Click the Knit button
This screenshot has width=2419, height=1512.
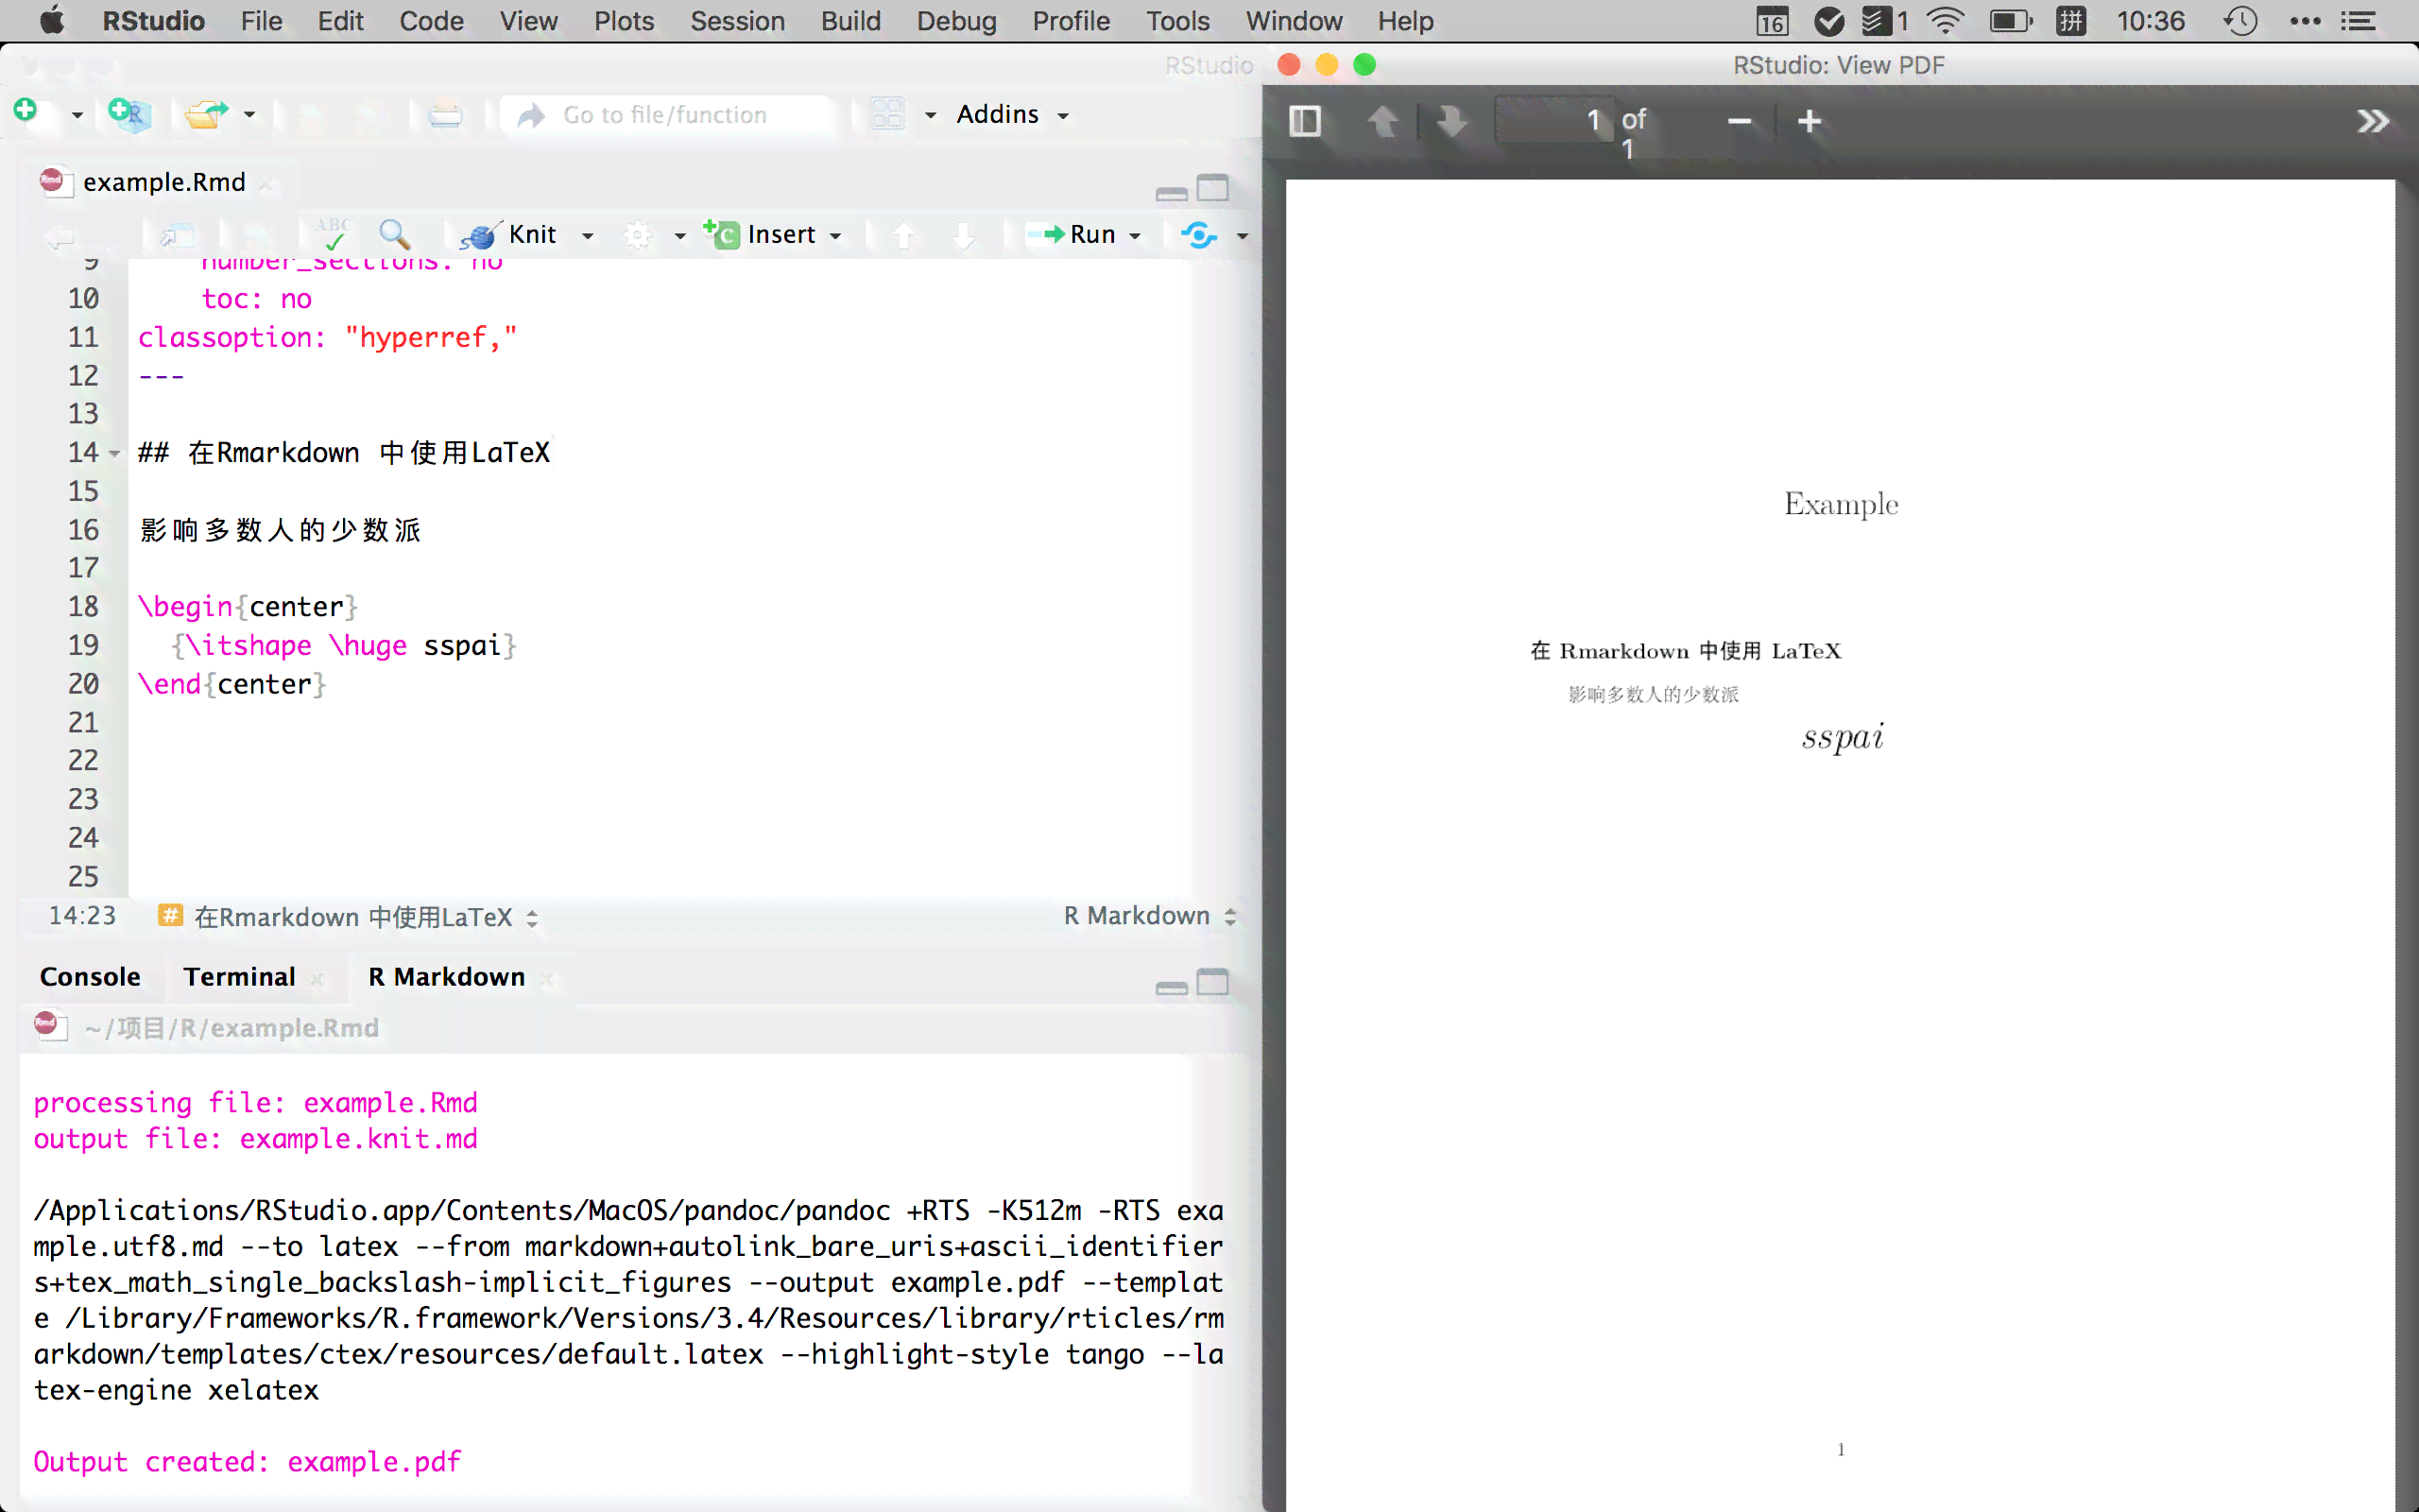coord(508,235)
